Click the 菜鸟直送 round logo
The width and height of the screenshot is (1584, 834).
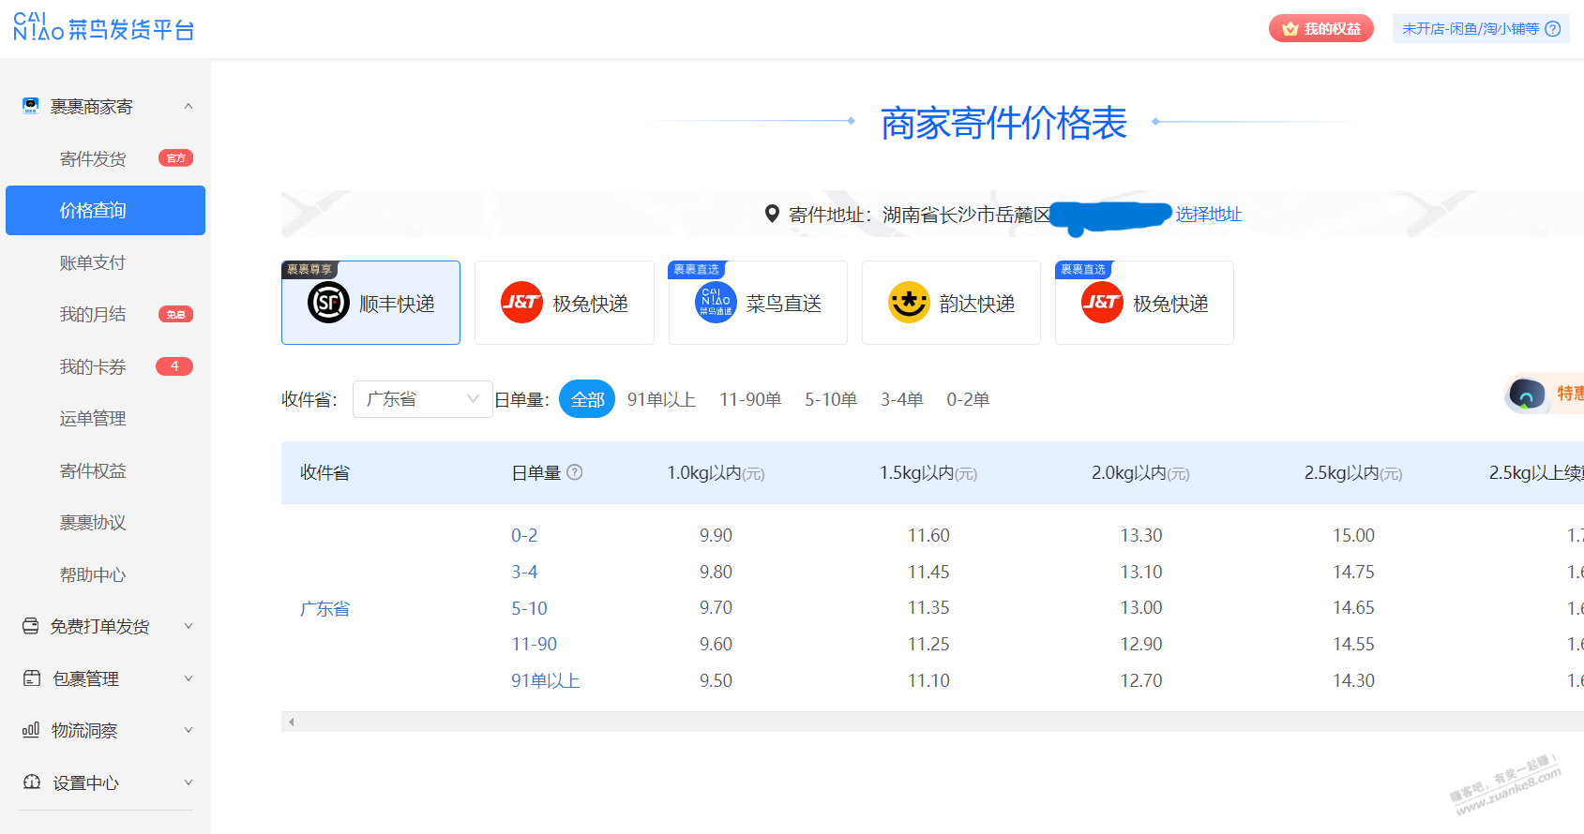(716, 303)
